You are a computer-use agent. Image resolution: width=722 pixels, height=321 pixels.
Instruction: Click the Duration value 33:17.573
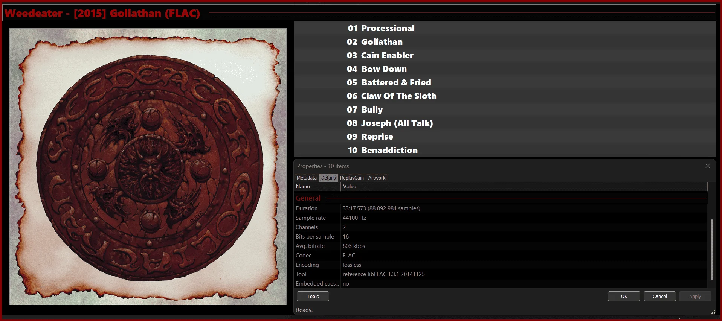pos(381,208)
